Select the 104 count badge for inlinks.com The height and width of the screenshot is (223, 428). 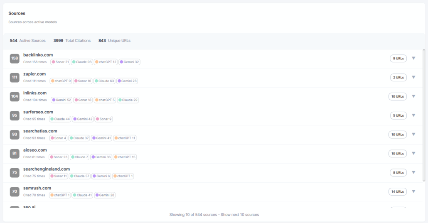point(15,96)
